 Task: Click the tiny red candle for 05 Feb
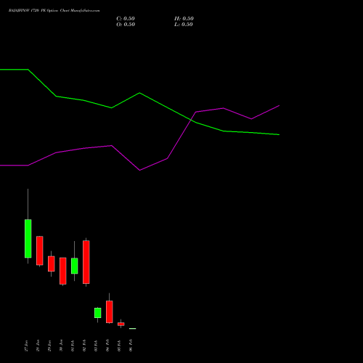(x=121, y=324)
